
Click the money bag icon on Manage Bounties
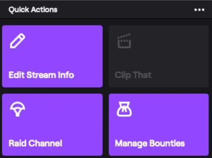tap(124, 109)
